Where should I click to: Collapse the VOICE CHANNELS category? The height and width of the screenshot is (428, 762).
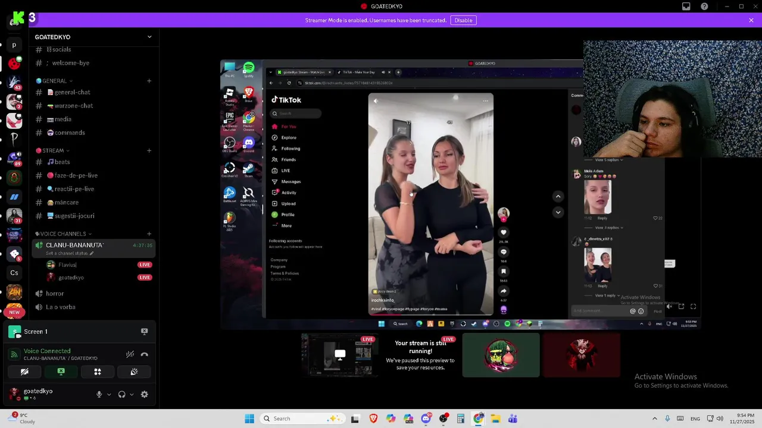(63, 234)
